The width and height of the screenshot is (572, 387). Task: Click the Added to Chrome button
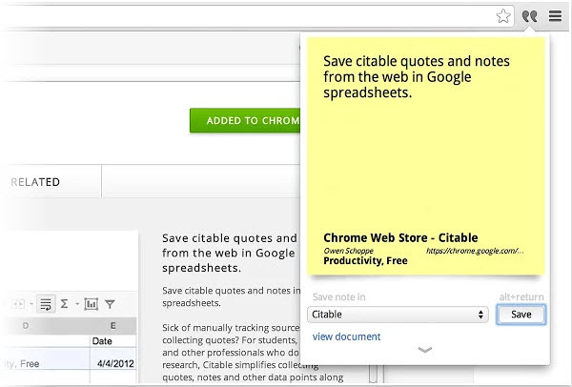click(245, 120)
